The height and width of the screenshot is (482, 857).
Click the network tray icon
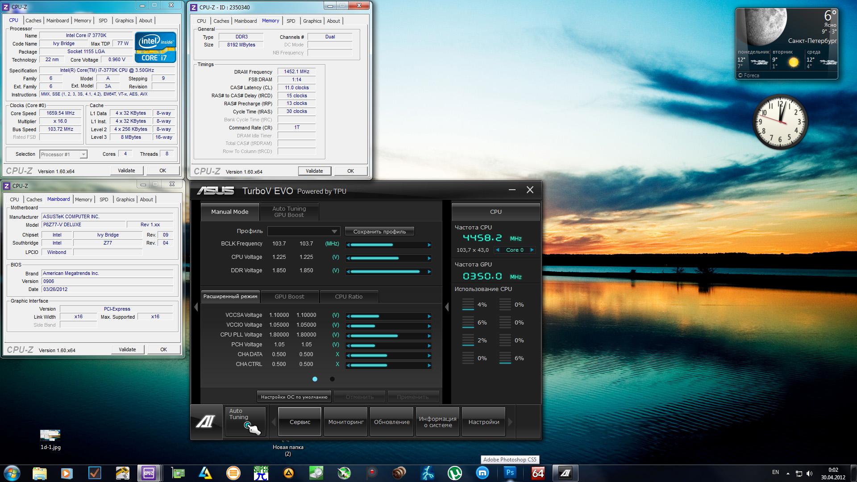tap(799, 473)
